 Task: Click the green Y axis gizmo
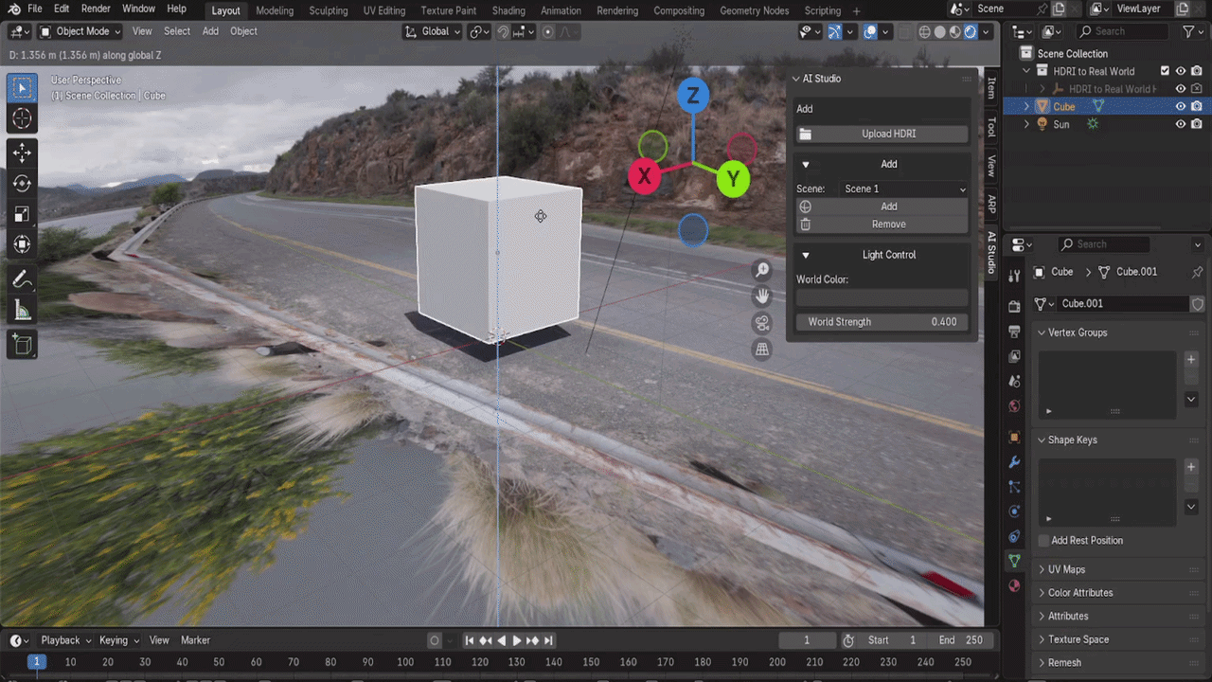pos(733,178)
